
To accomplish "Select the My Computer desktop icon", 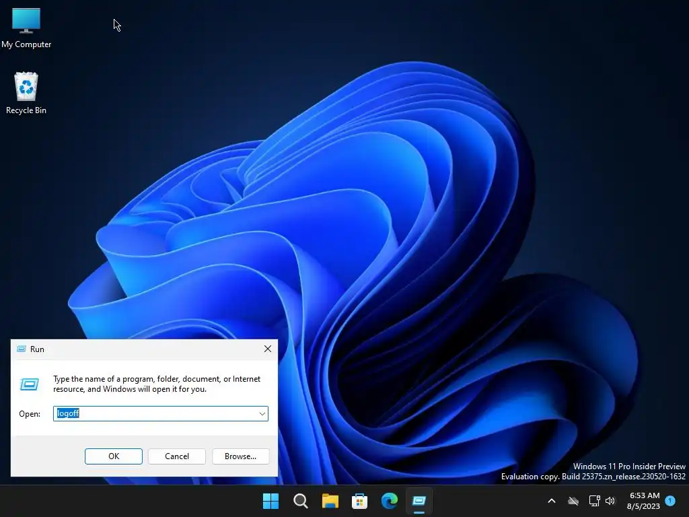I will point(26,28).
